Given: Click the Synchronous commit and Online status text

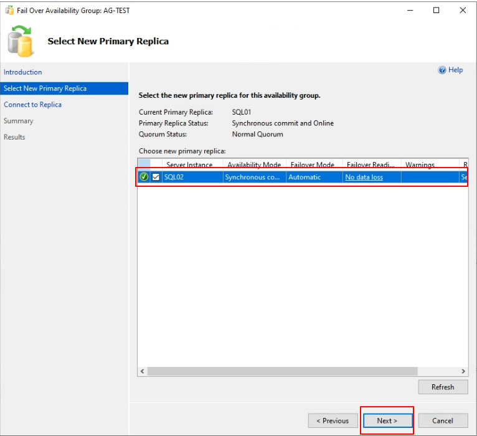Looking at the screenshot, I should [283, 123].
